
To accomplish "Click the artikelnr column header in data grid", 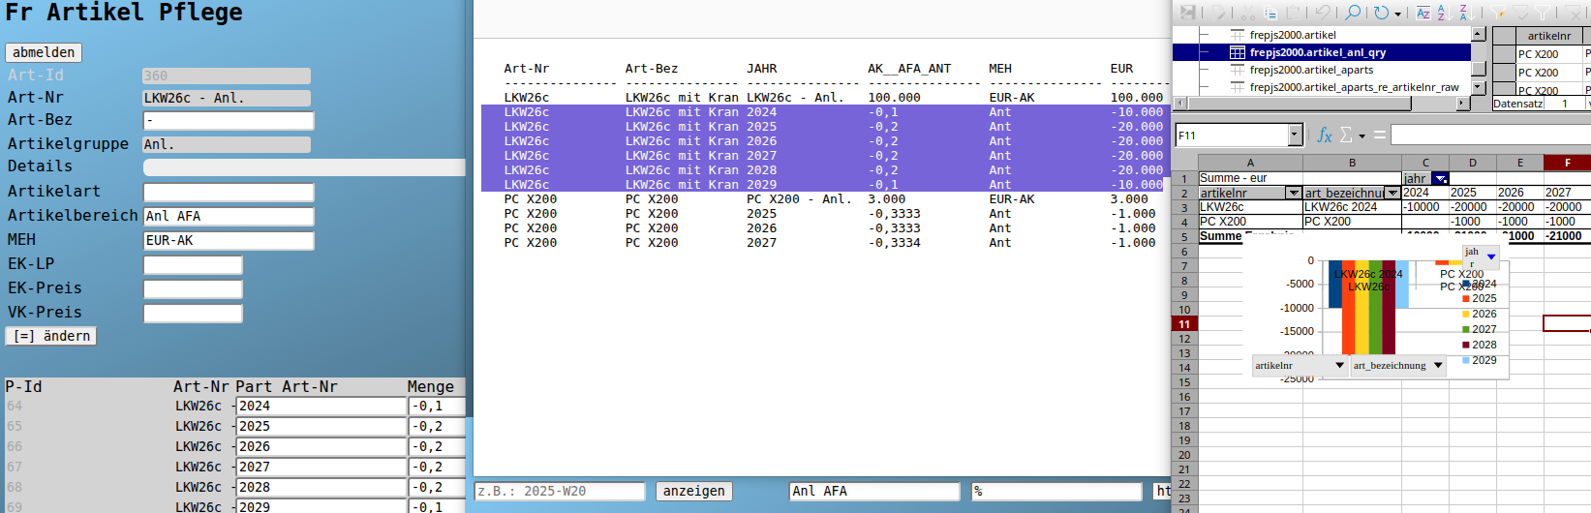I will tap(1549, 36).
